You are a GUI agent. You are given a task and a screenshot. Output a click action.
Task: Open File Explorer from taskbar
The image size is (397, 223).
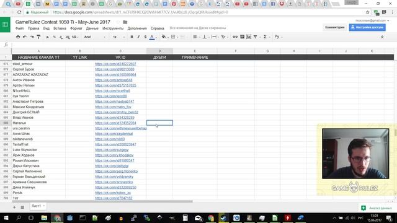(44, 217)
